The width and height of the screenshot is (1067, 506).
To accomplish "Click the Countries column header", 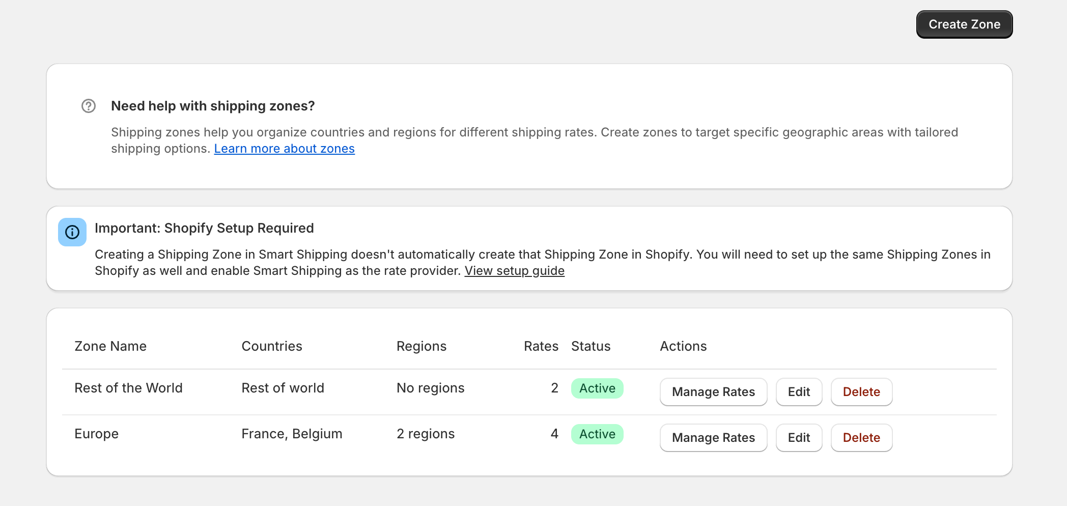I will 272,346.
